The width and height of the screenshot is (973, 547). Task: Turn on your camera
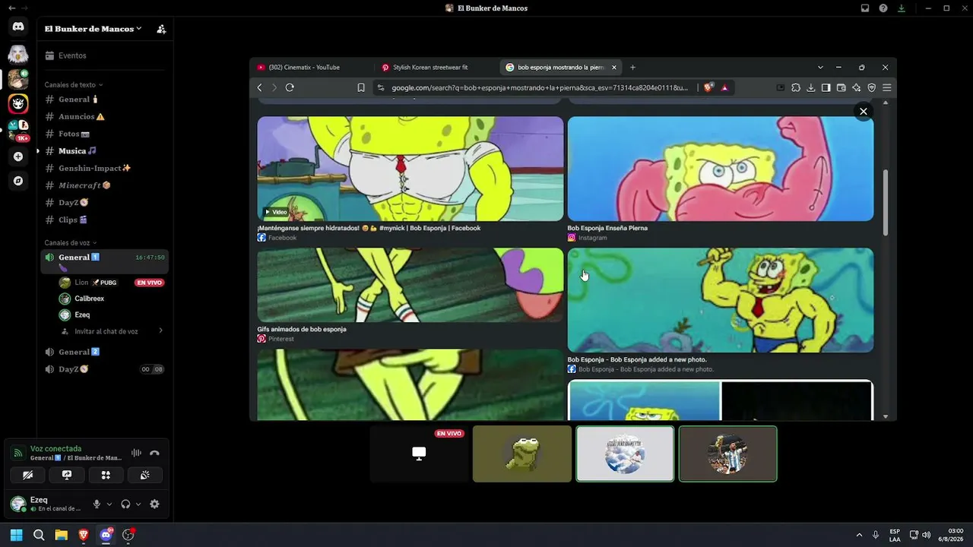28,475
